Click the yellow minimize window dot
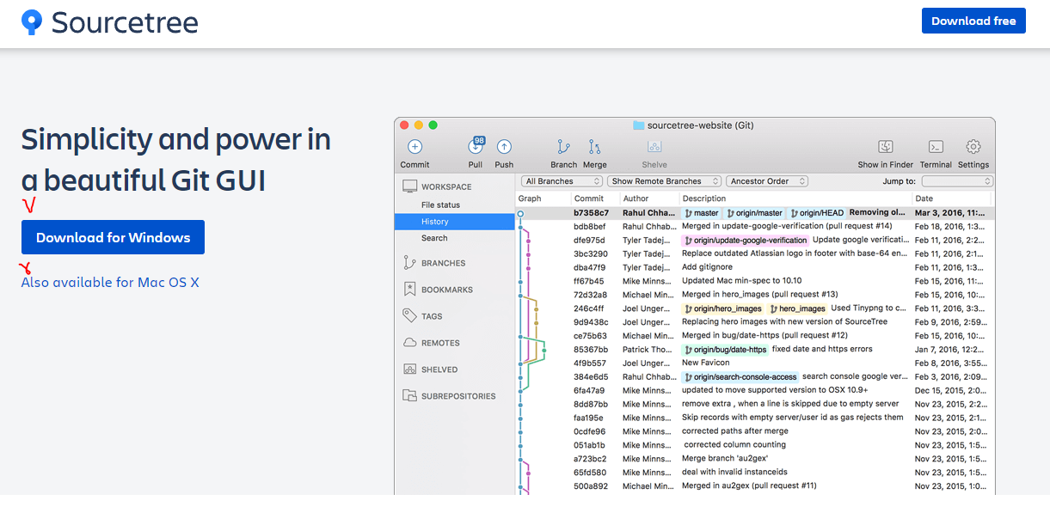The width and height of the screenshot is (1050, 519). [x=419, y=125]
